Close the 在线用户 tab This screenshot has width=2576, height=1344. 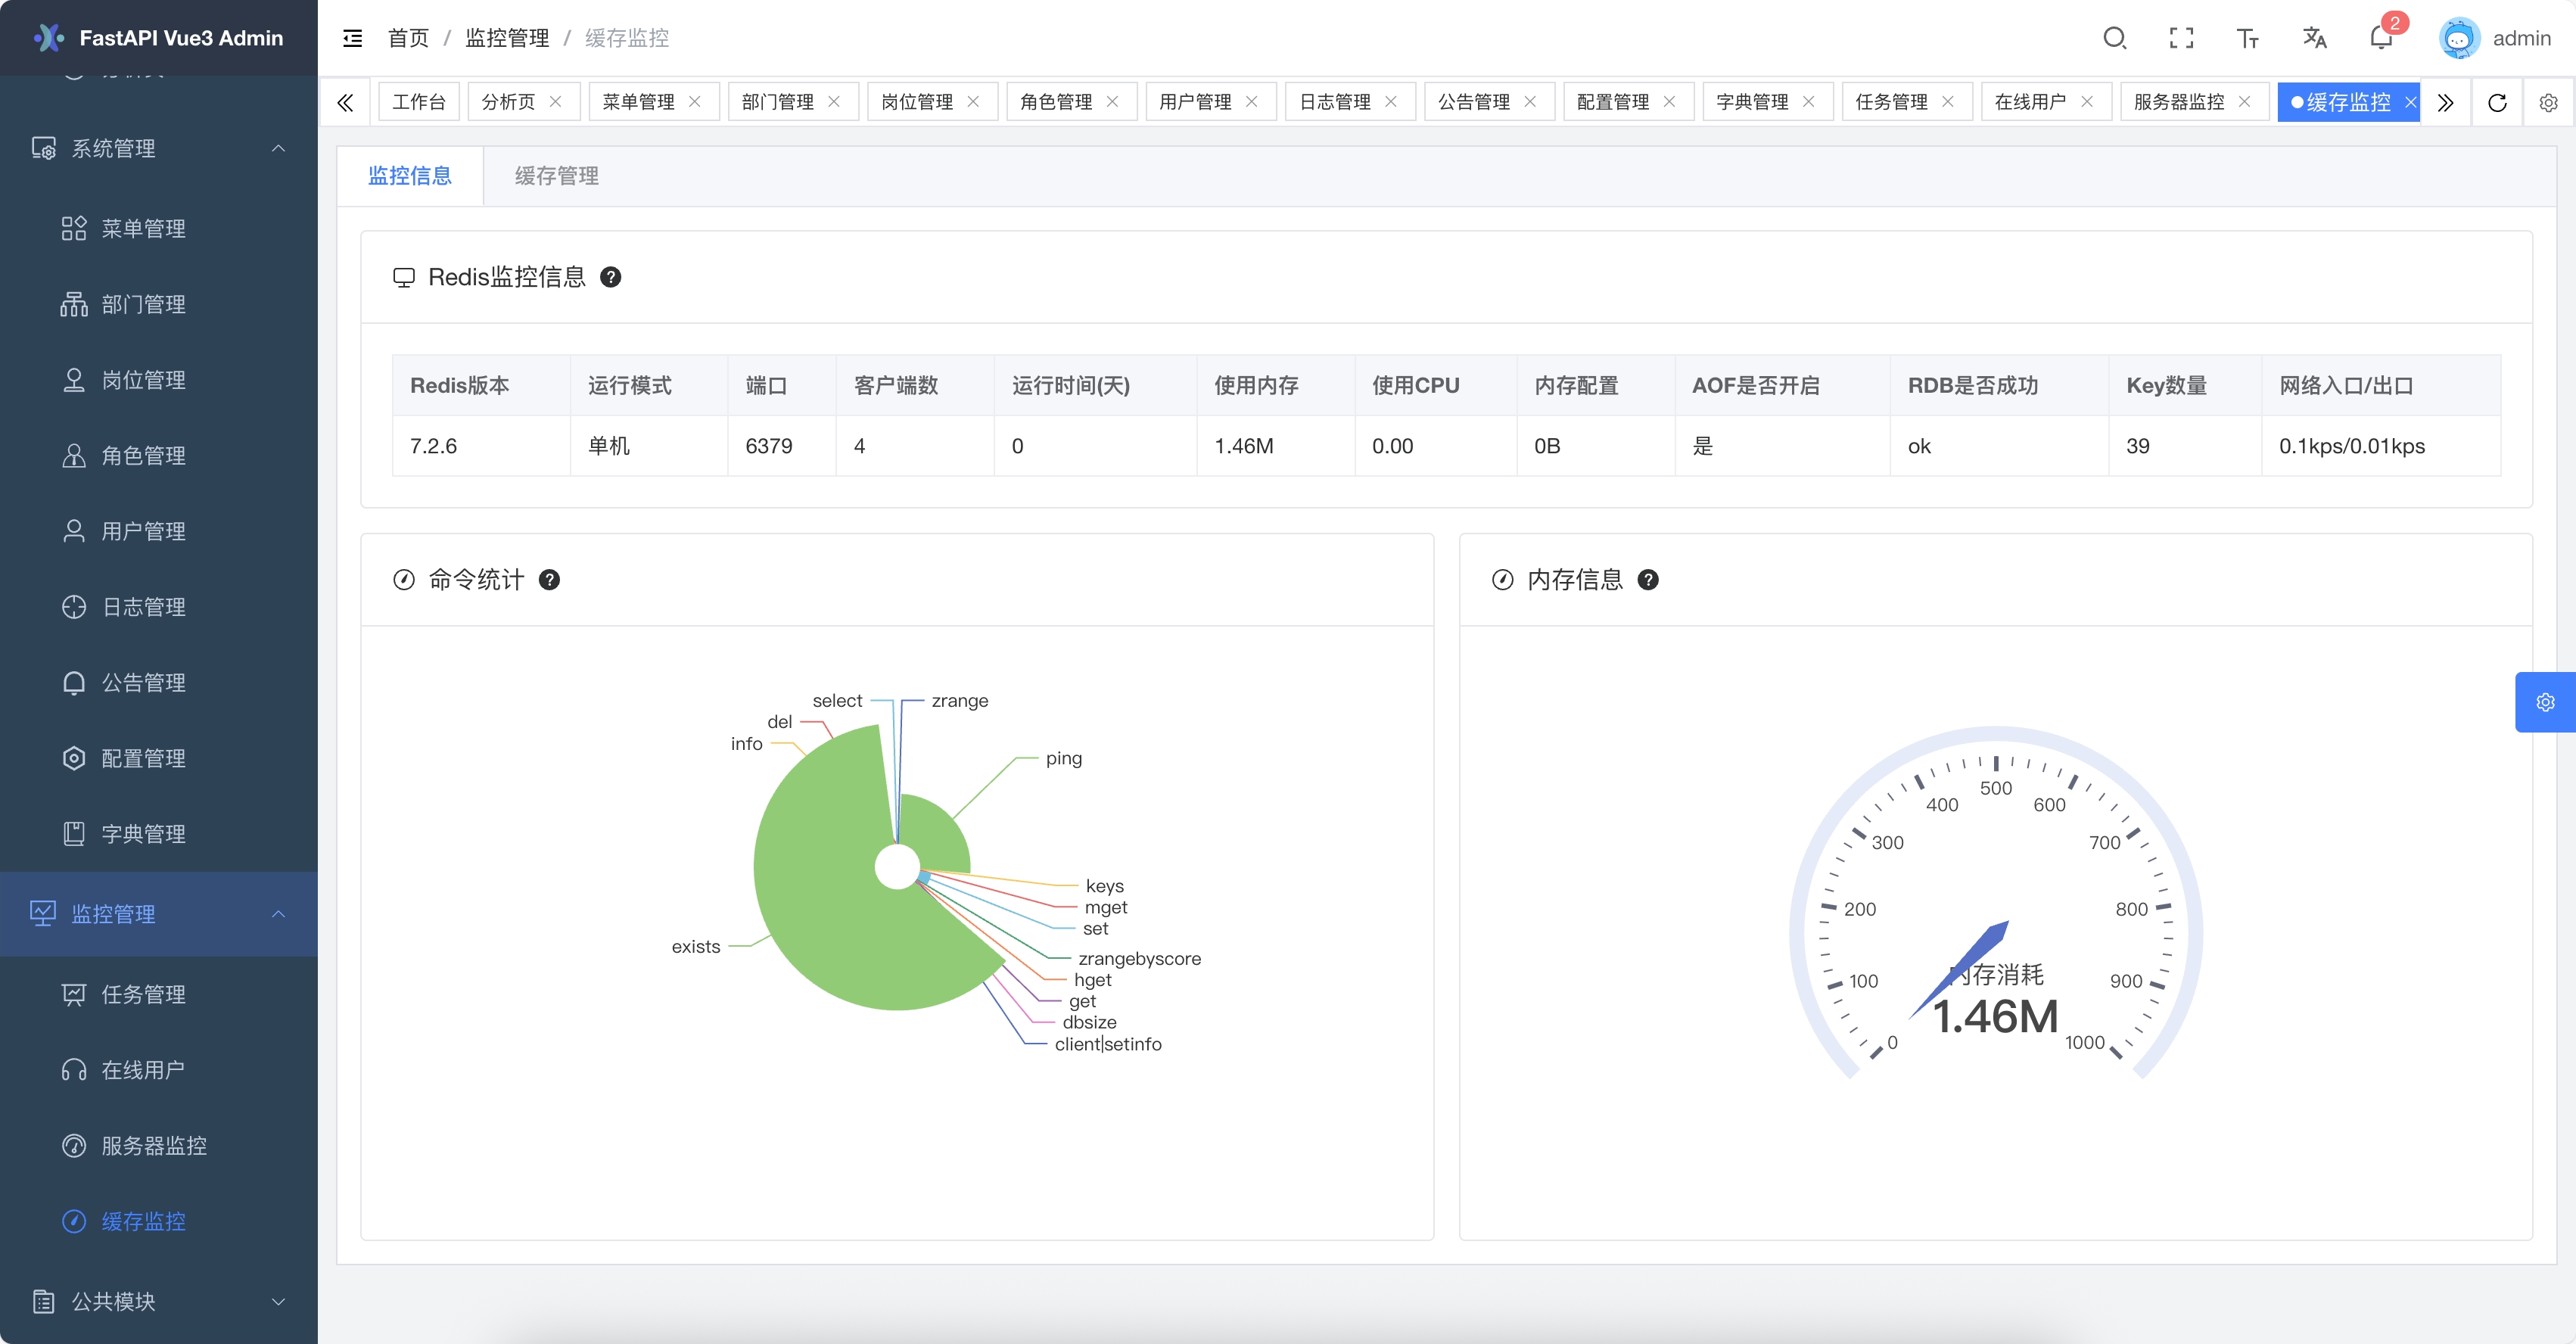click(x=2087, y=102)
